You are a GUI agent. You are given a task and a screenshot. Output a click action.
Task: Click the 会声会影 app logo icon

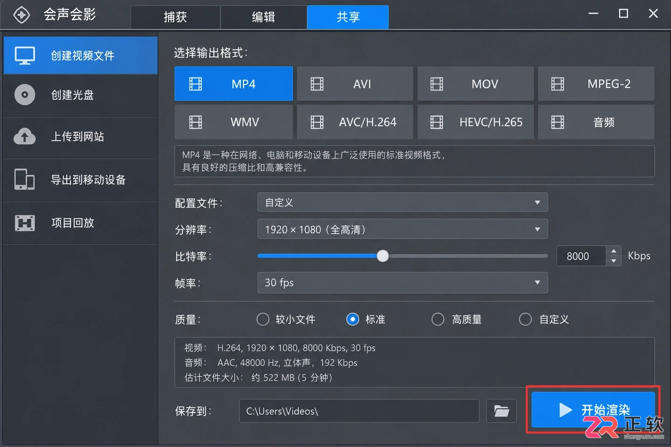[x=22, y=15]
